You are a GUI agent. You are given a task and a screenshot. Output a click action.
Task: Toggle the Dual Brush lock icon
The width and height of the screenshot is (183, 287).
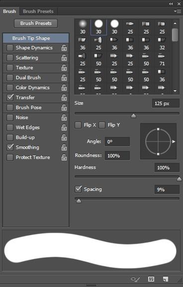coord(64,78)
